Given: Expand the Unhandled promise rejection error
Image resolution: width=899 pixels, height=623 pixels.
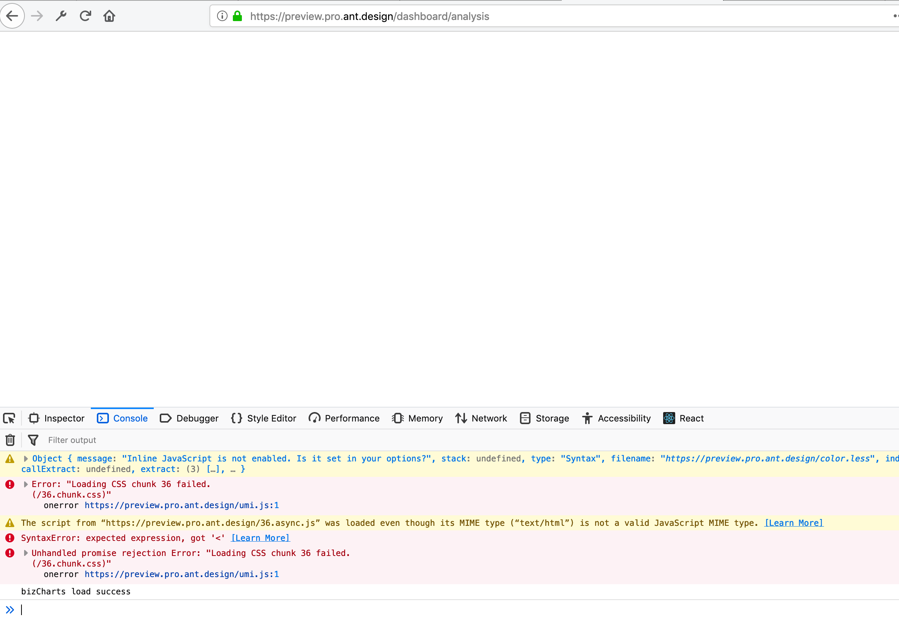Looking at the screenshot, I should tap(26, 553).
